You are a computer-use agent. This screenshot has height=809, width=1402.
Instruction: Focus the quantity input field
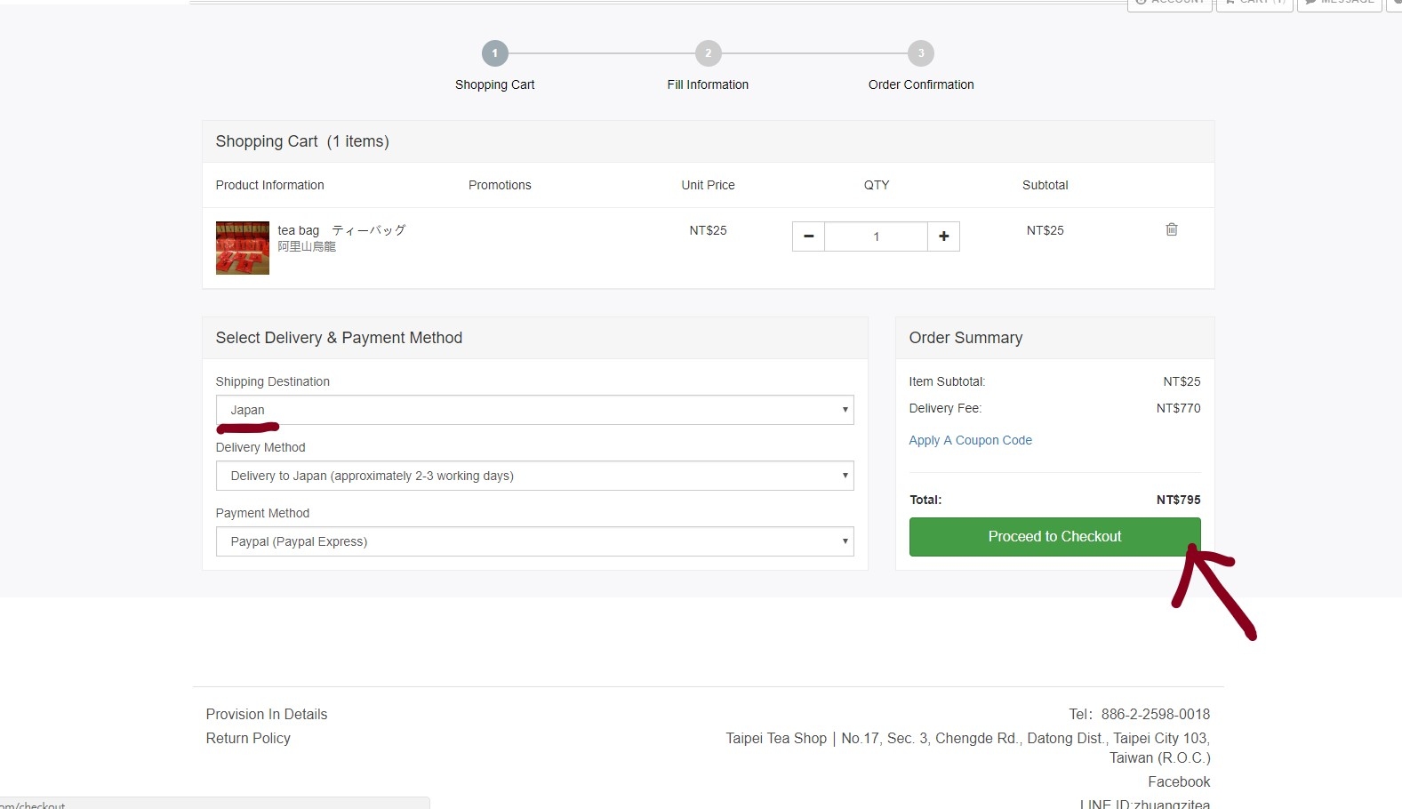[x=876, y=236]
